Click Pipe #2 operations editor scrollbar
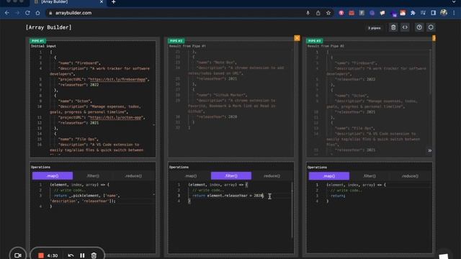 tap(292, 210)
